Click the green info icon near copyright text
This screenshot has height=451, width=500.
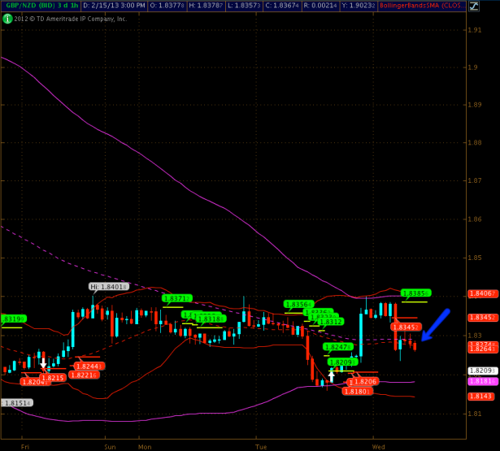tap(7, 18)
